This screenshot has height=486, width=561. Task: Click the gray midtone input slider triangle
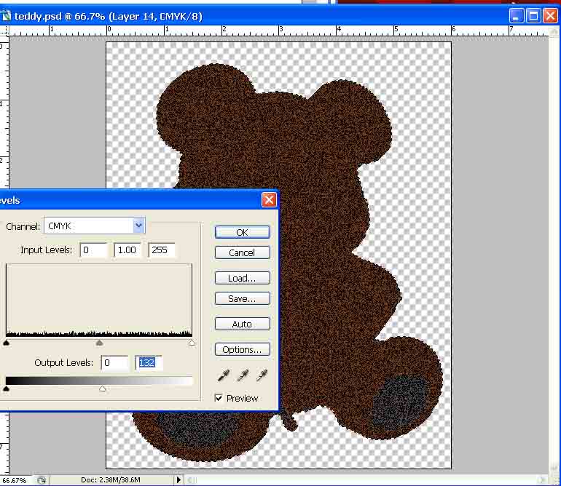click(99, 343)
